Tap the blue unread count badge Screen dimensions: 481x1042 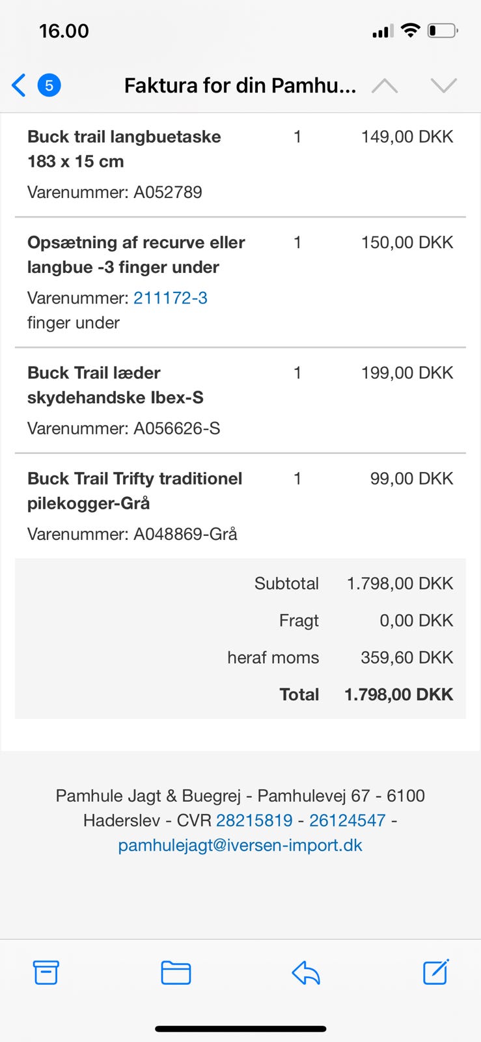click(x=49, y=85)
